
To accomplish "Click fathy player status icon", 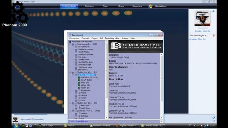I will [79, 82].
